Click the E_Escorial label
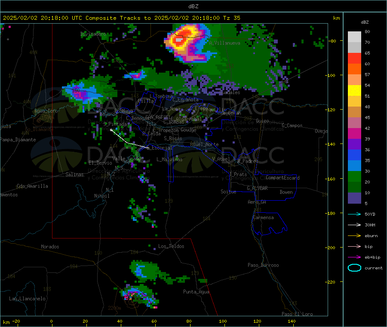This screenshot has width=387, height=327. point(160,148)
